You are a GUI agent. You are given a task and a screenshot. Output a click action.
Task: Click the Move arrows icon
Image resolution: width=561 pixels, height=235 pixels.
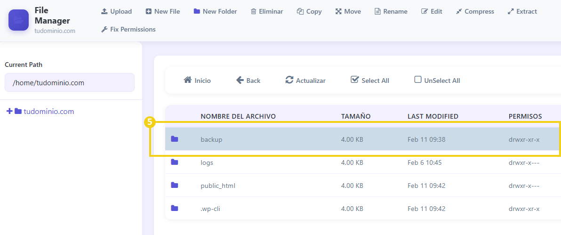338,11
